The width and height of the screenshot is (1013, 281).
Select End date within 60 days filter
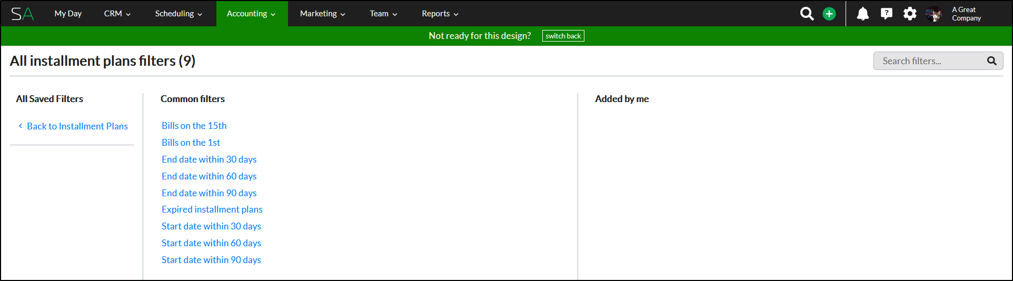[x=209, y=176]
